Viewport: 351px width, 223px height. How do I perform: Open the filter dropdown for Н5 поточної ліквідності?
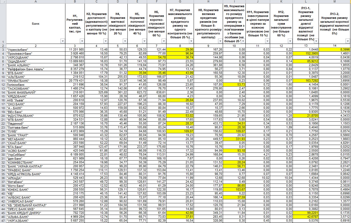pyautogui.click(x=144, y=41)
